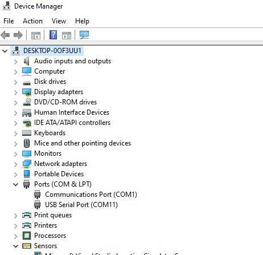Open the File menu
The height and width of the screenshot is (255, 263).
pos(9,21)
